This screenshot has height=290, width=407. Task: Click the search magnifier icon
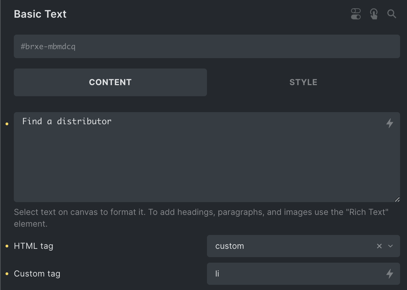pos(392,14)
